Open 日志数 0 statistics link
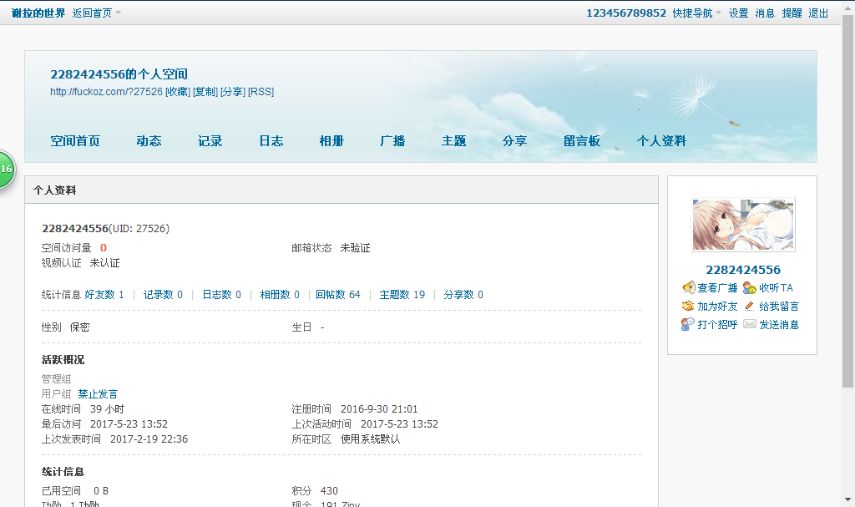The image size is (855, 507). pyautogui.click(x=221, y=295)
